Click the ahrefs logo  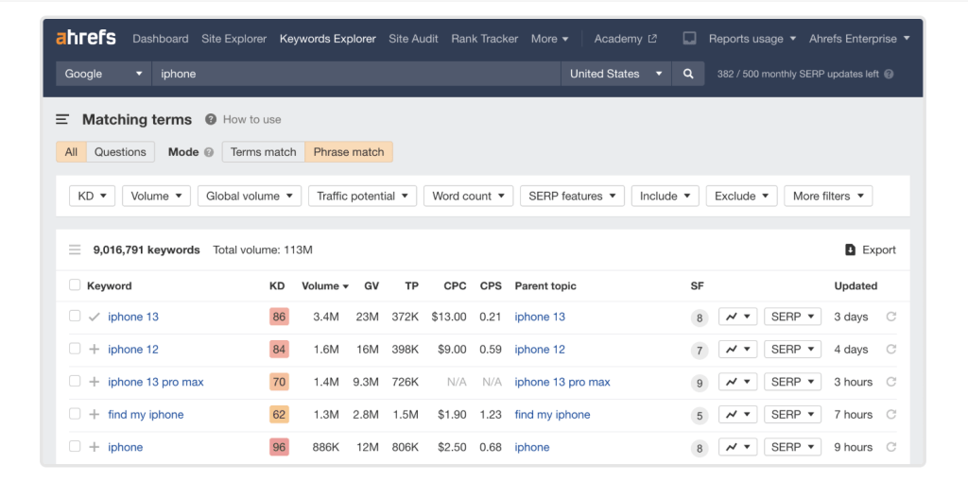point(86,38)
